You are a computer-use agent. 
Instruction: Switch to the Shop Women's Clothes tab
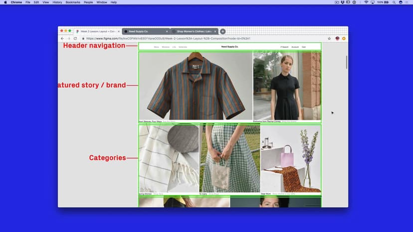click(x=192, y=31)
